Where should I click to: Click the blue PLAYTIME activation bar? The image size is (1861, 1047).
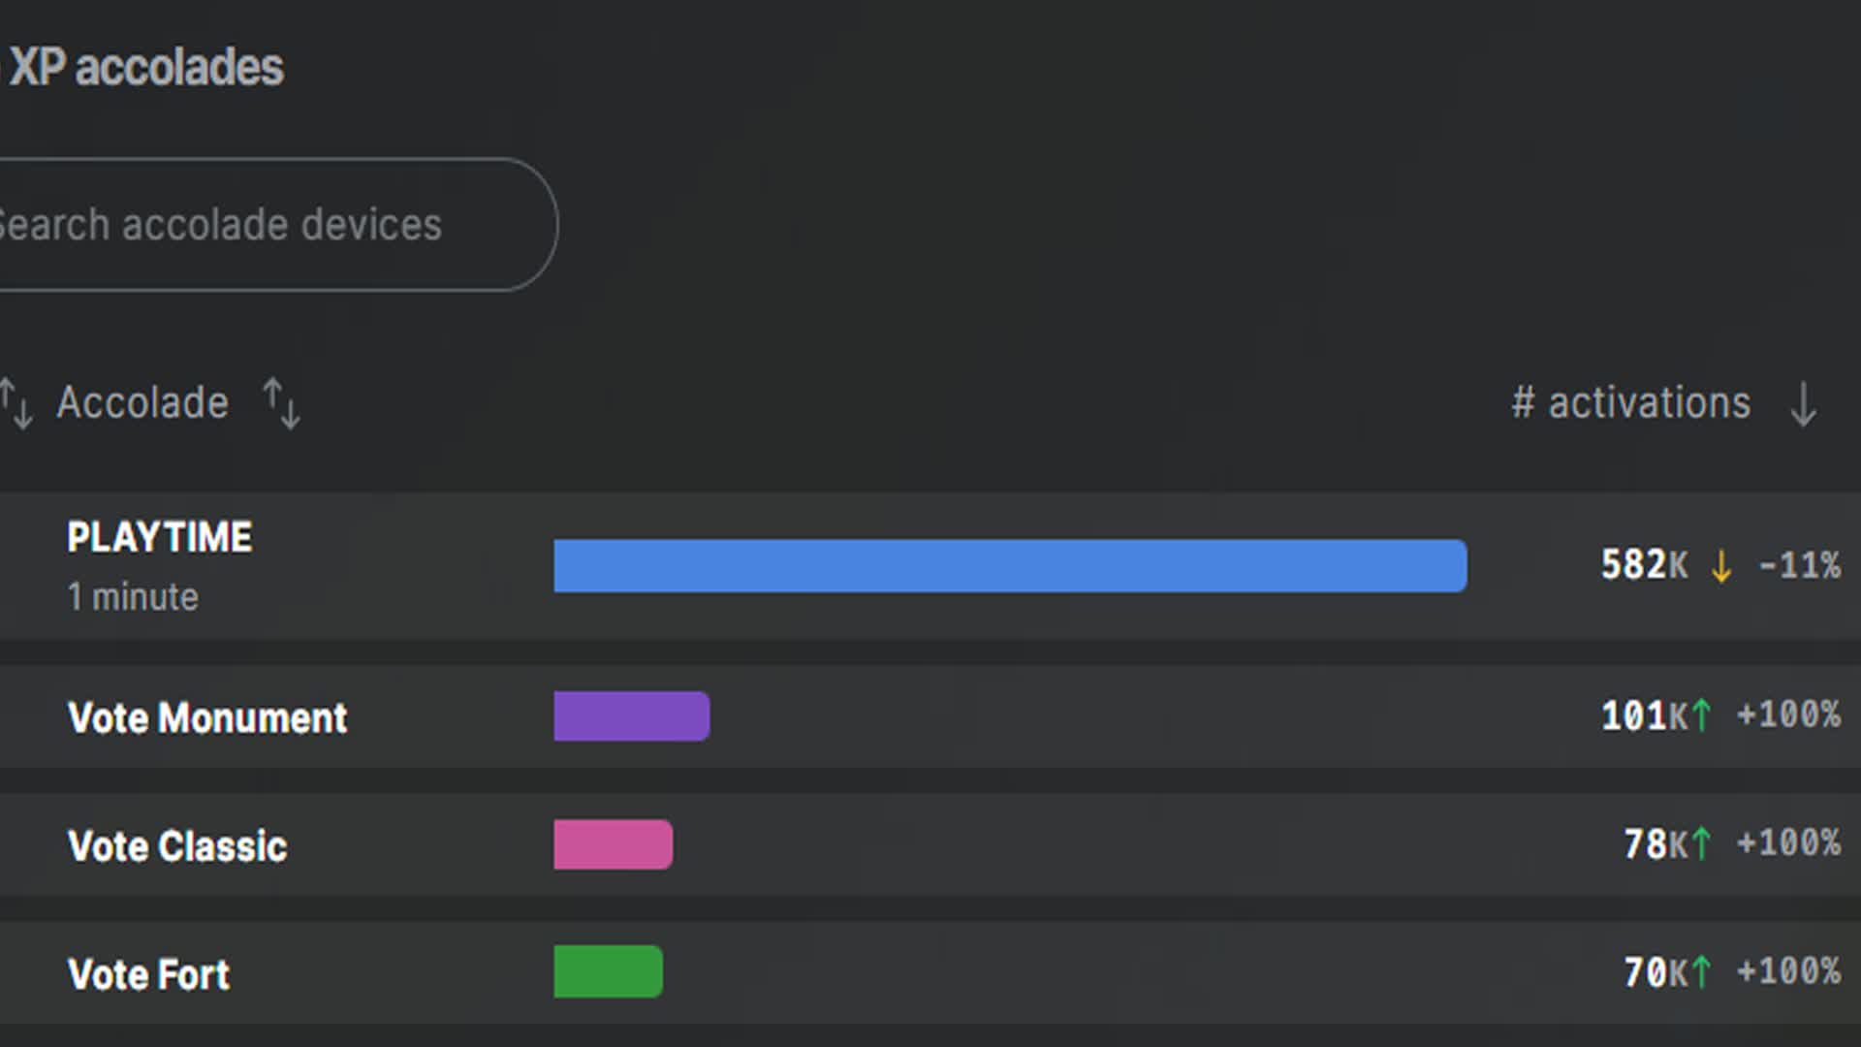(1010, 566)
